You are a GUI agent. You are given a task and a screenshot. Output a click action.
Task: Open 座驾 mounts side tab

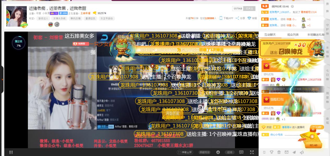[327, 120]
